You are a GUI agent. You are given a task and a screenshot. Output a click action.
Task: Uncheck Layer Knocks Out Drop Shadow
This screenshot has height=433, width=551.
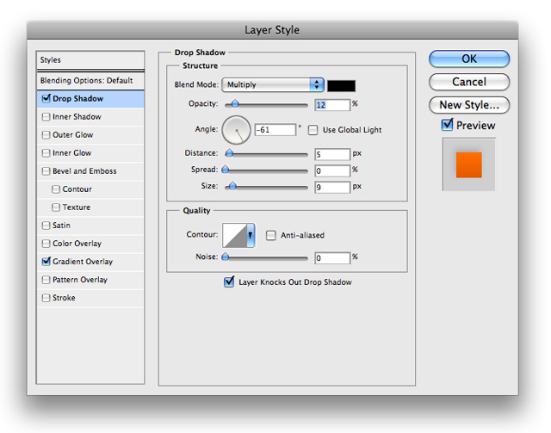tap(229, 281)
